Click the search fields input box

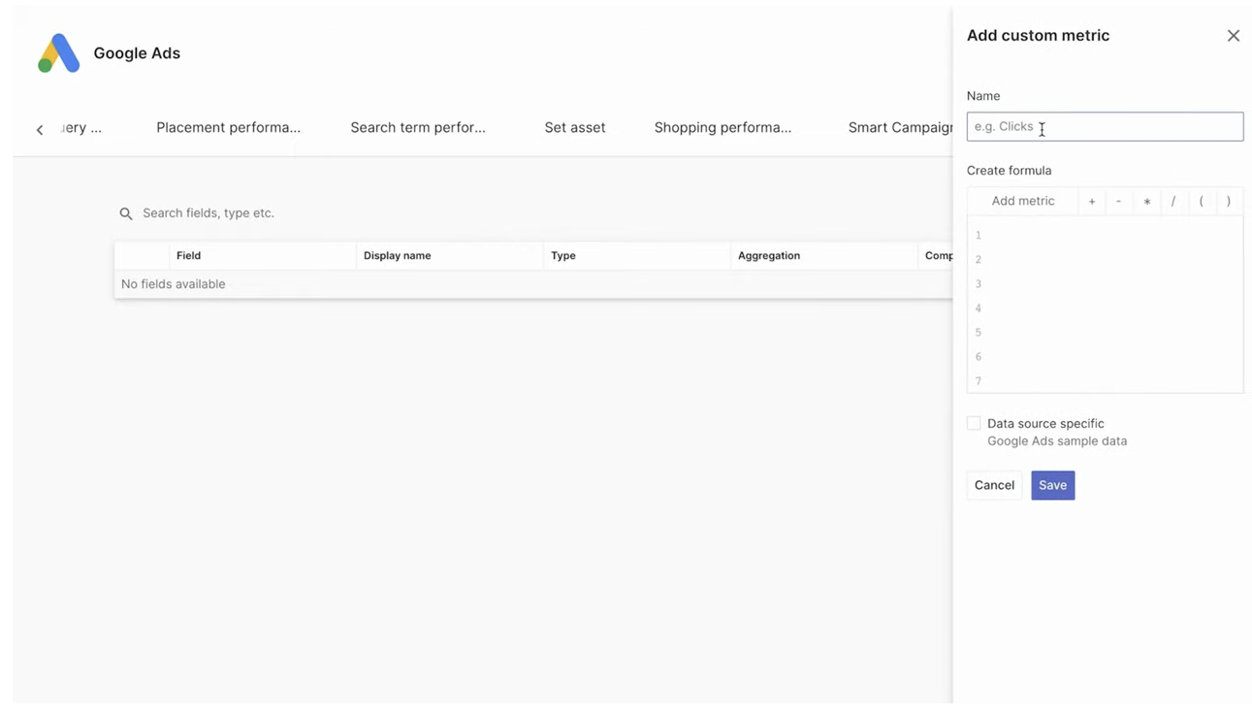[x=242, y=212]
